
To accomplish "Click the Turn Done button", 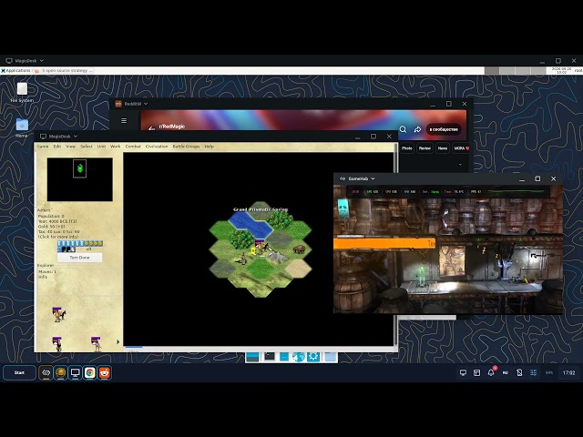I will coord(79,257).
